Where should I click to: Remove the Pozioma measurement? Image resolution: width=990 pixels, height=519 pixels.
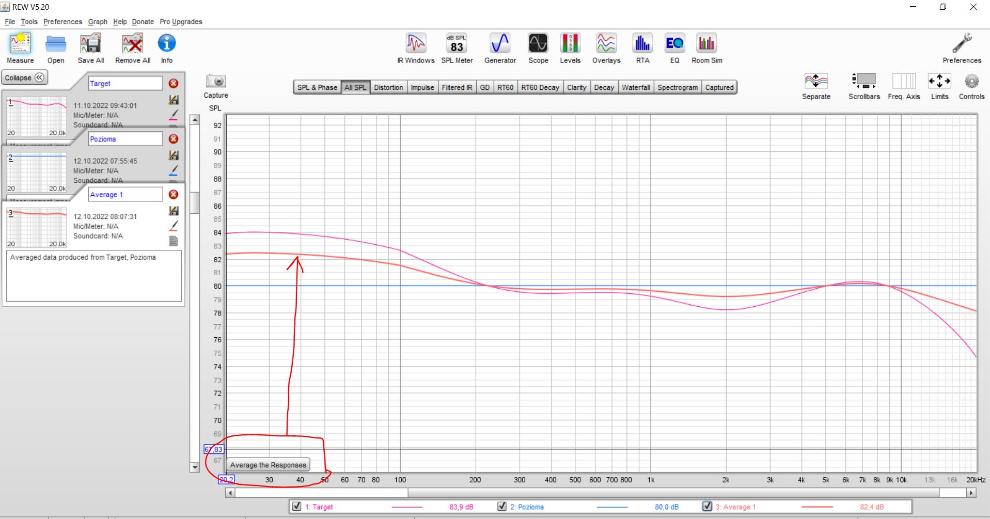(174, 139)
